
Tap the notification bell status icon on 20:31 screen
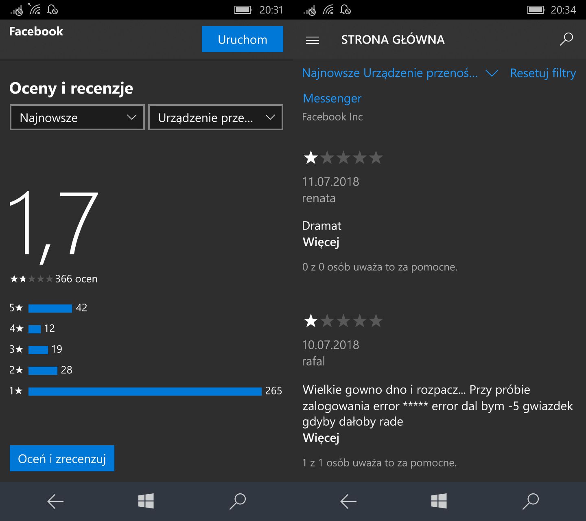click(52, 9)
